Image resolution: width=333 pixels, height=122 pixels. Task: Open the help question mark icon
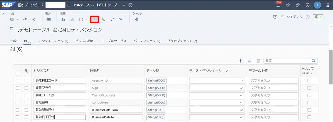coord(307,5)
